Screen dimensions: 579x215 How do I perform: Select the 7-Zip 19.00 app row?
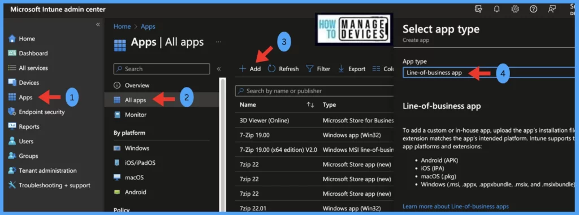point(314,135)
